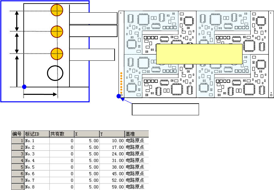Viewport: 274px width, 190px height.
Task: Select the middle orange circle in the zoomed view
Action: [57, 32]
